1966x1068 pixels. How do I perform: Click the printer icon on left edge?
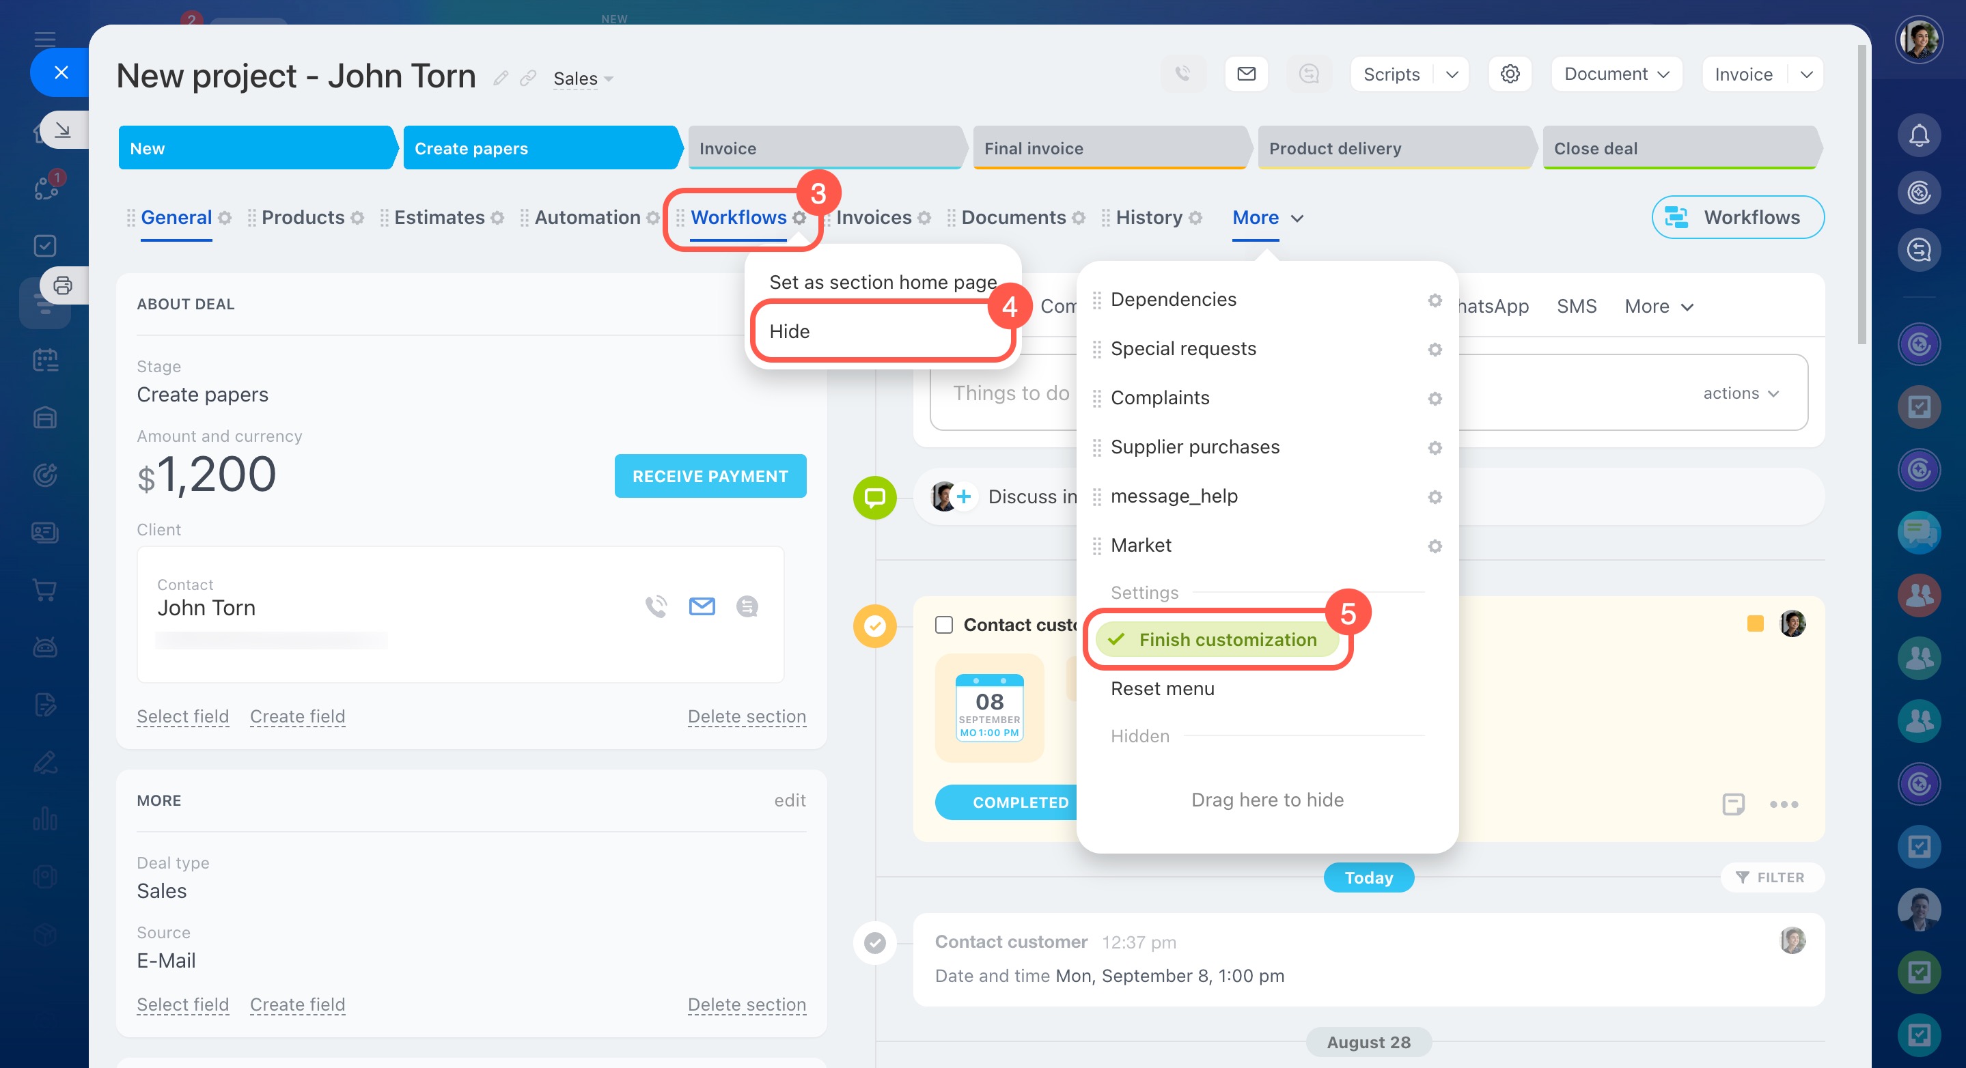tap(63, 285)
